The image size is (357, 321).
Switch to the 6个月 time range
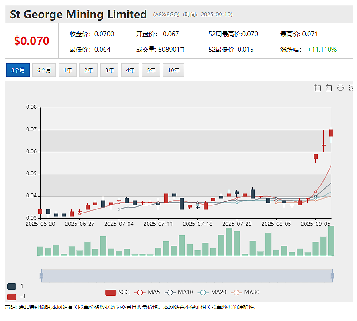pyautogui.click(x=44, y=70)
